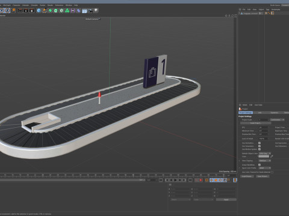Toggle the Autokeying icon in timeline
The height and width of the screenshot is (216, 289).
click(207, 180)
